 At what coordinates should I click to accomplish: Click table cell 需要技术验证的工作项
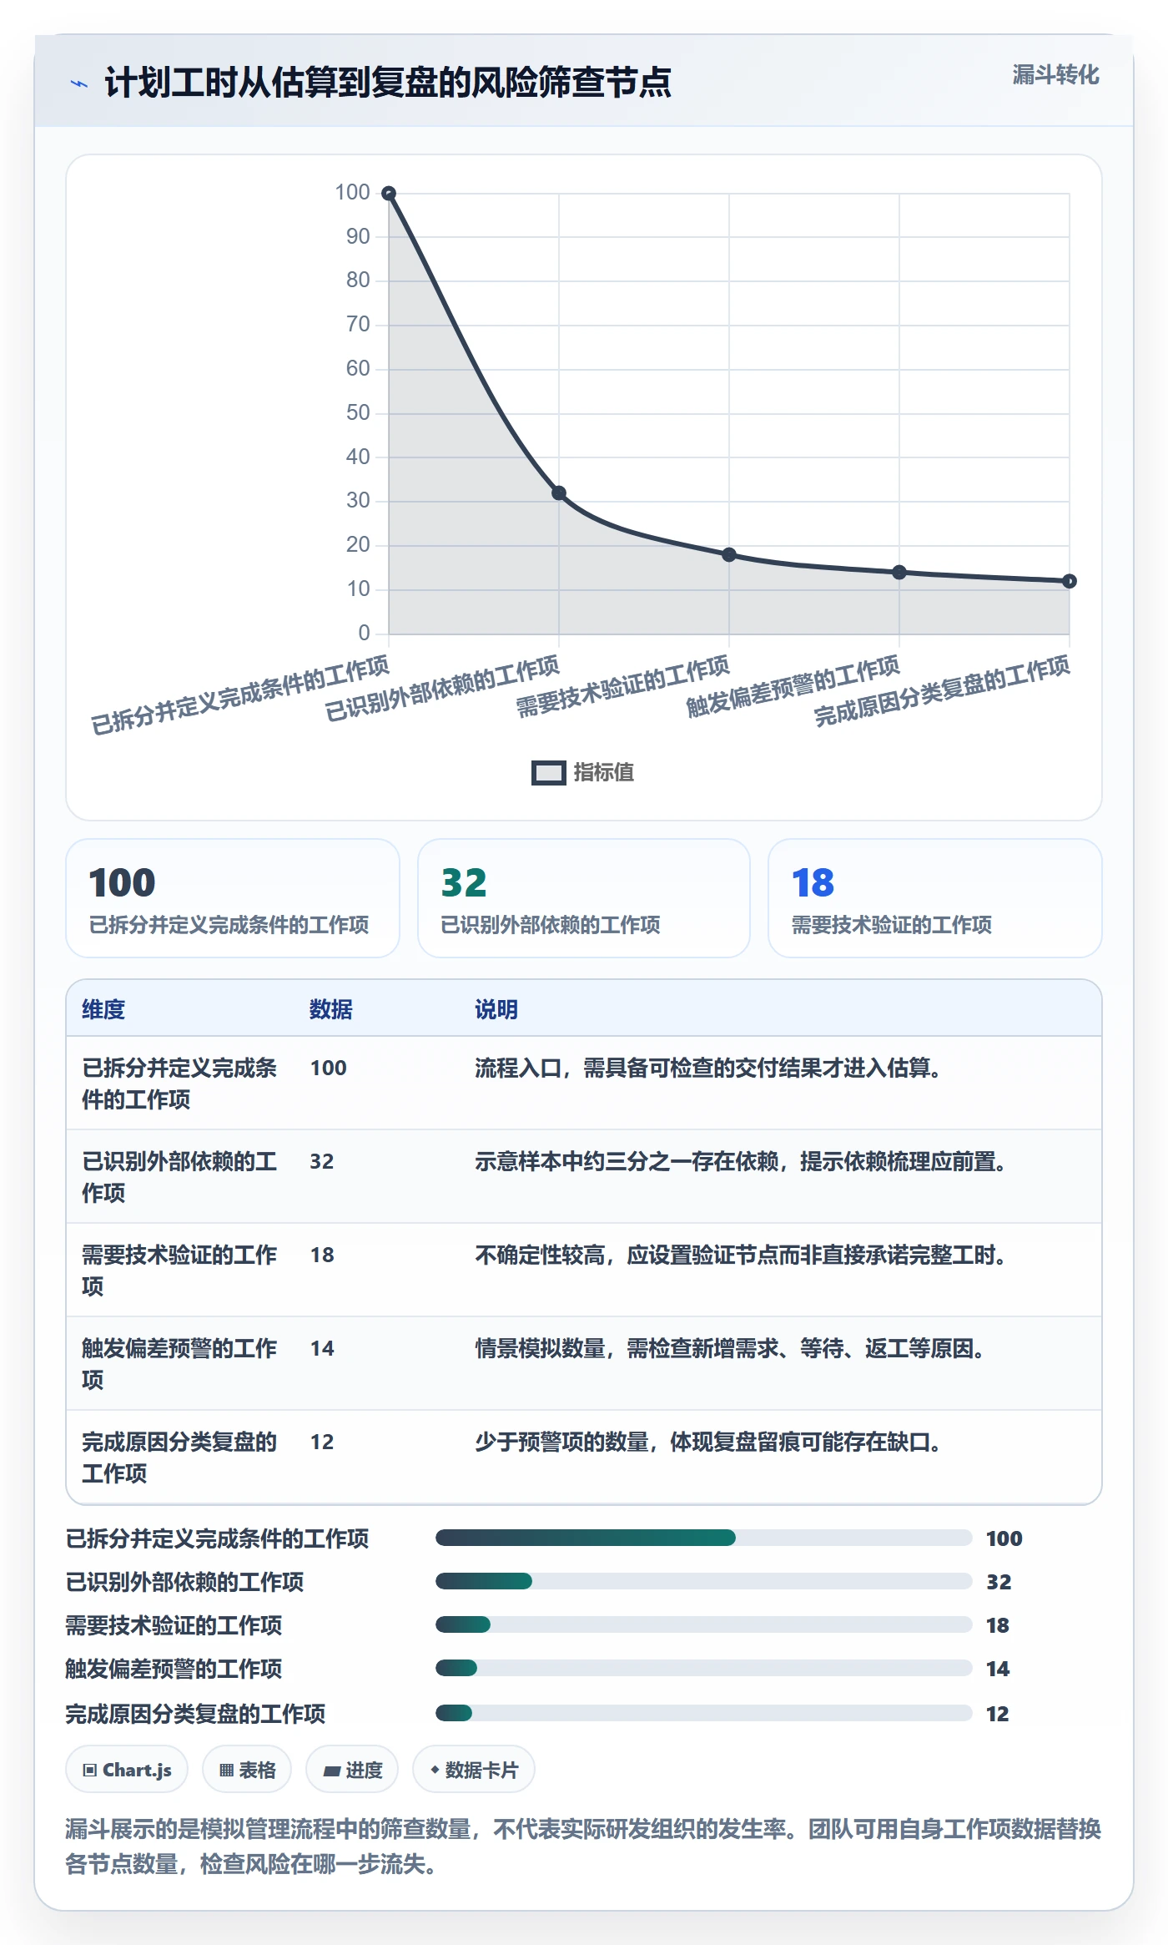179,1271
